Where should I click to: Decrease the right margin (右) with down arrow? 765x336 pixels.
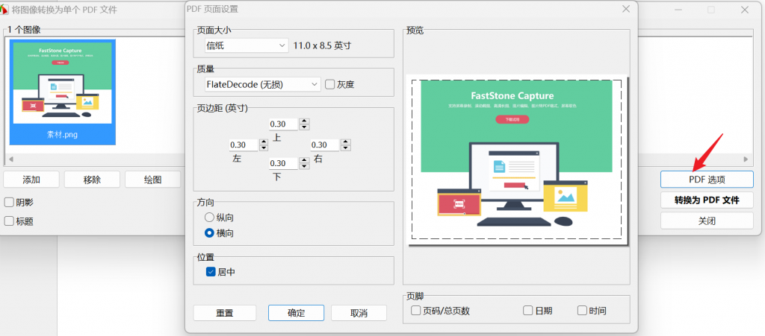pyautogui.click(x=346, y=148)
